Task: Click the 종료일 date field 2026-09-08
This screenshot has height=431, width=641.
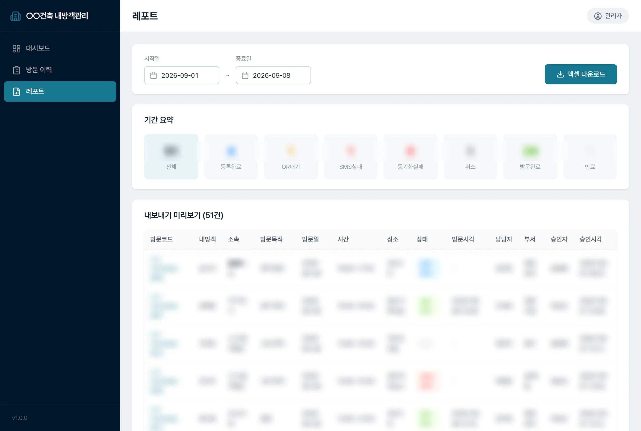Action: 273,75
